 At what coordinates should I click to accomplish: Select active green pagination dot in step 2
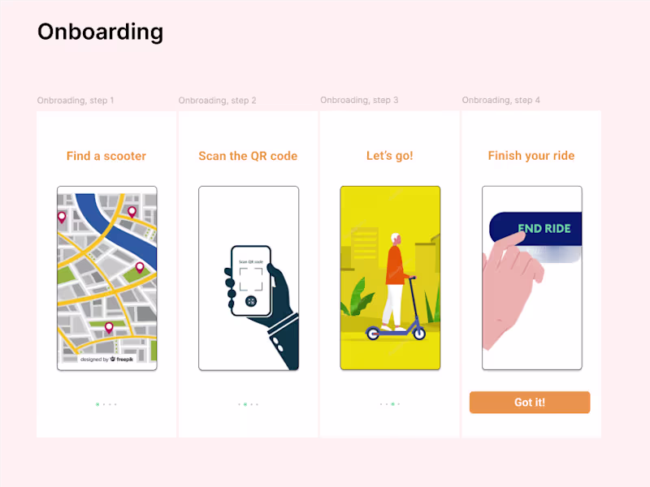click(245, 403)
